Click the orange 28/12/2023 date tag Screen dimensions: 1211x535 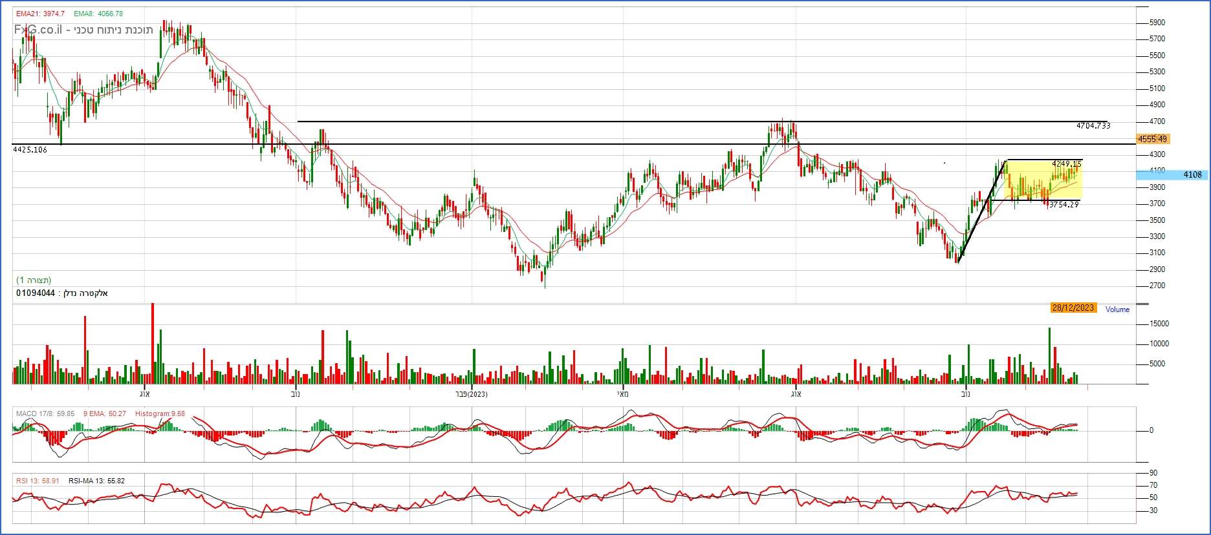coord(1073,308)
